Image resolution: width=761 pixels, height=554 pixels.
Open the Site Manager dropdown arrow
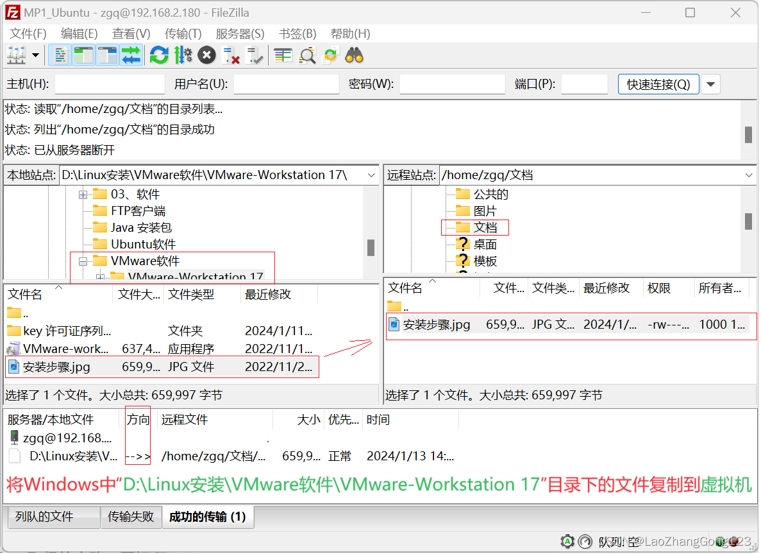coord(35,55)
